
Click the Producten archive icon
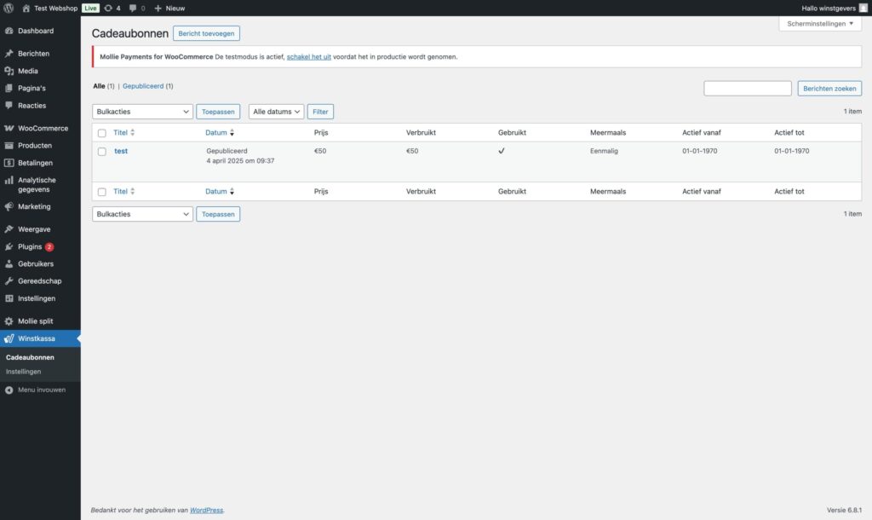click(9, 145)
